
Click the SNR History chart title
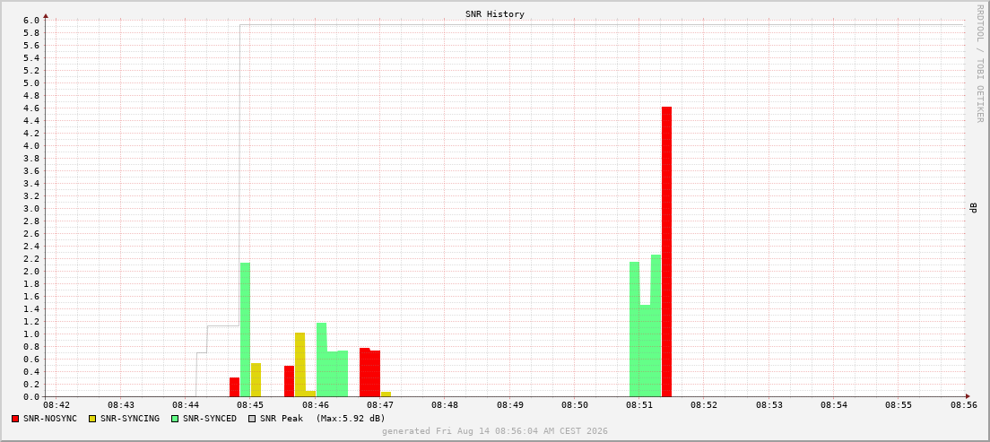click(495, 13)
